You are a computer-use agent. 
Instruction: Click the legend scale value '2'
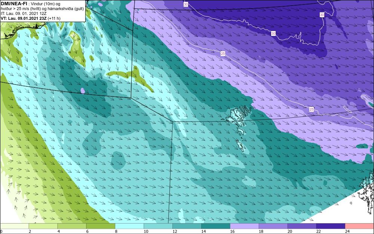[x=30, y=231]
